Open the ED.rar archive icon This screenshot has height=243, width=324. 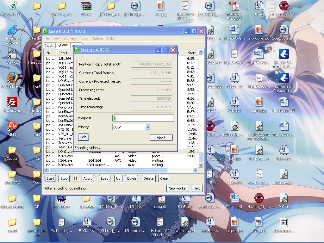click(86, 6)
